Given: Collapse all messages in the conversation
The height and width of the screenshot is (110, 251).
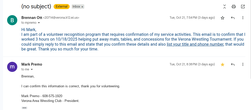Looking at the screenshot, I should [225, 7].
